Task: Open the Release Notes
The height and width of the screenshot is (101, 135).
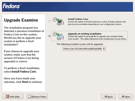Action: click(37, 96)
